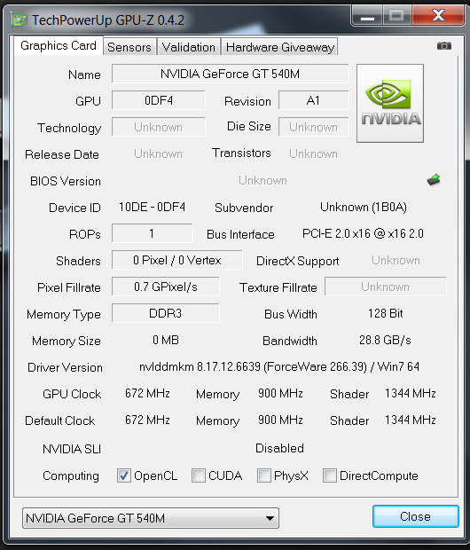Close GPU-Z with the red X
The width and height of the screenshot is (470, 550).
pos(438,16)
